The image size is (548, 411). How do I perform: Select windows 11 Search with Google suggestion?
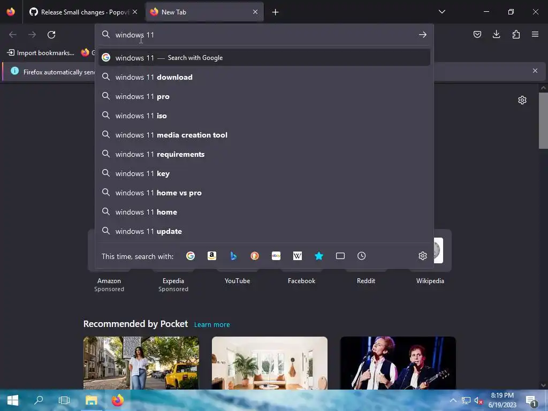pyautogui.click(x=264, y=58)
